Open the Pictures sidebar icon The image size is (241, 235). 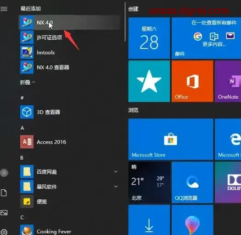pyautogui.click(x=4, y=213)
